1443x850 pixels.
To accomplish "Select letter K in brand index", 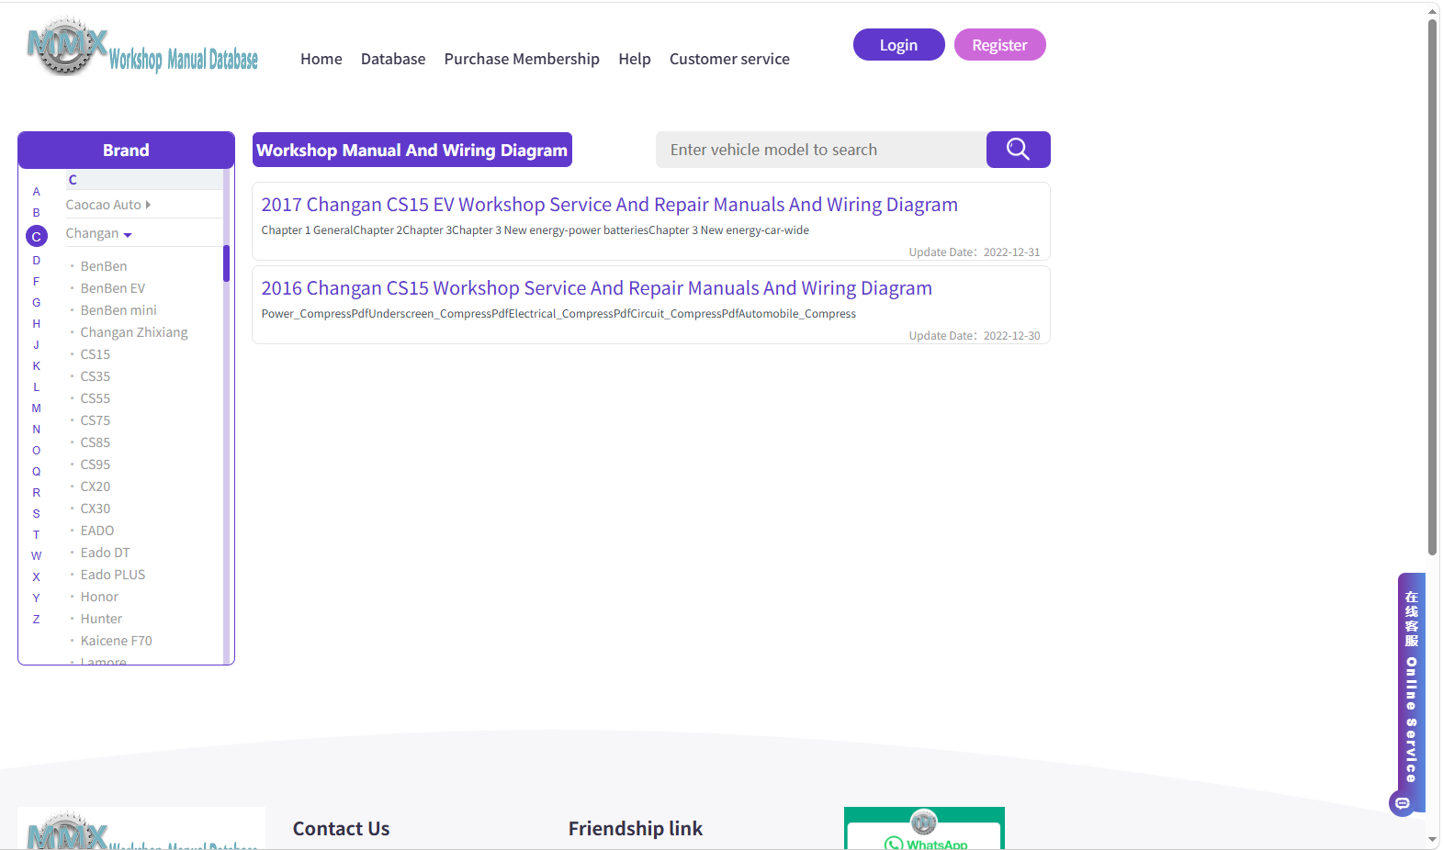I will pyautogui.click(x=37, y=366).
